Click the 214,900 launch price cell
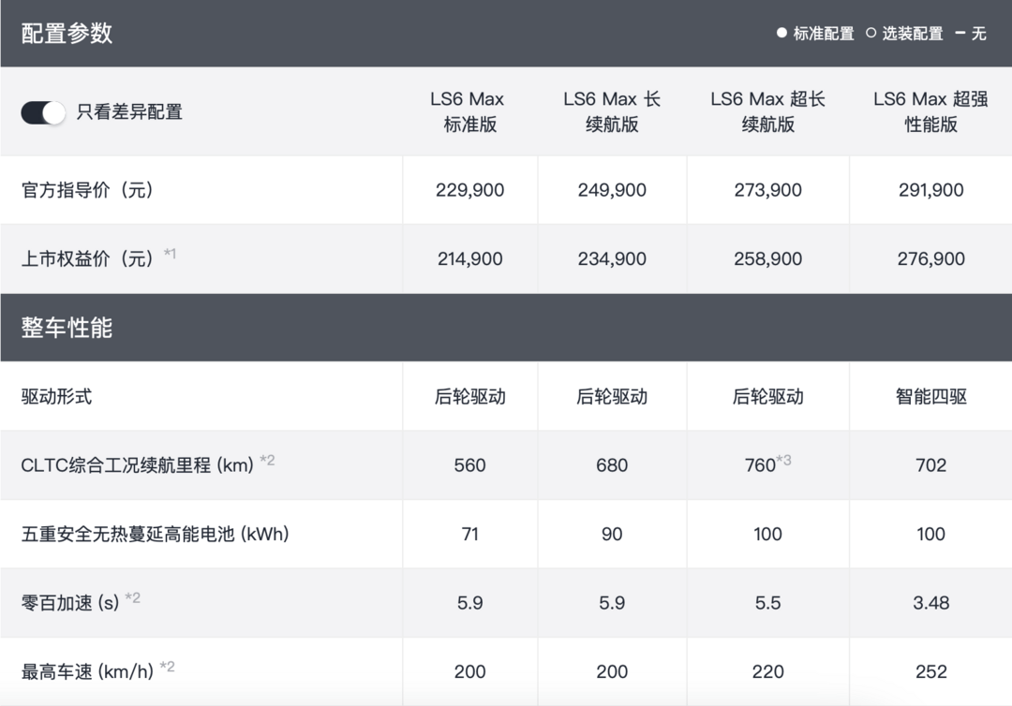This screenshot has height=706, width=1012. pos(469,258)
